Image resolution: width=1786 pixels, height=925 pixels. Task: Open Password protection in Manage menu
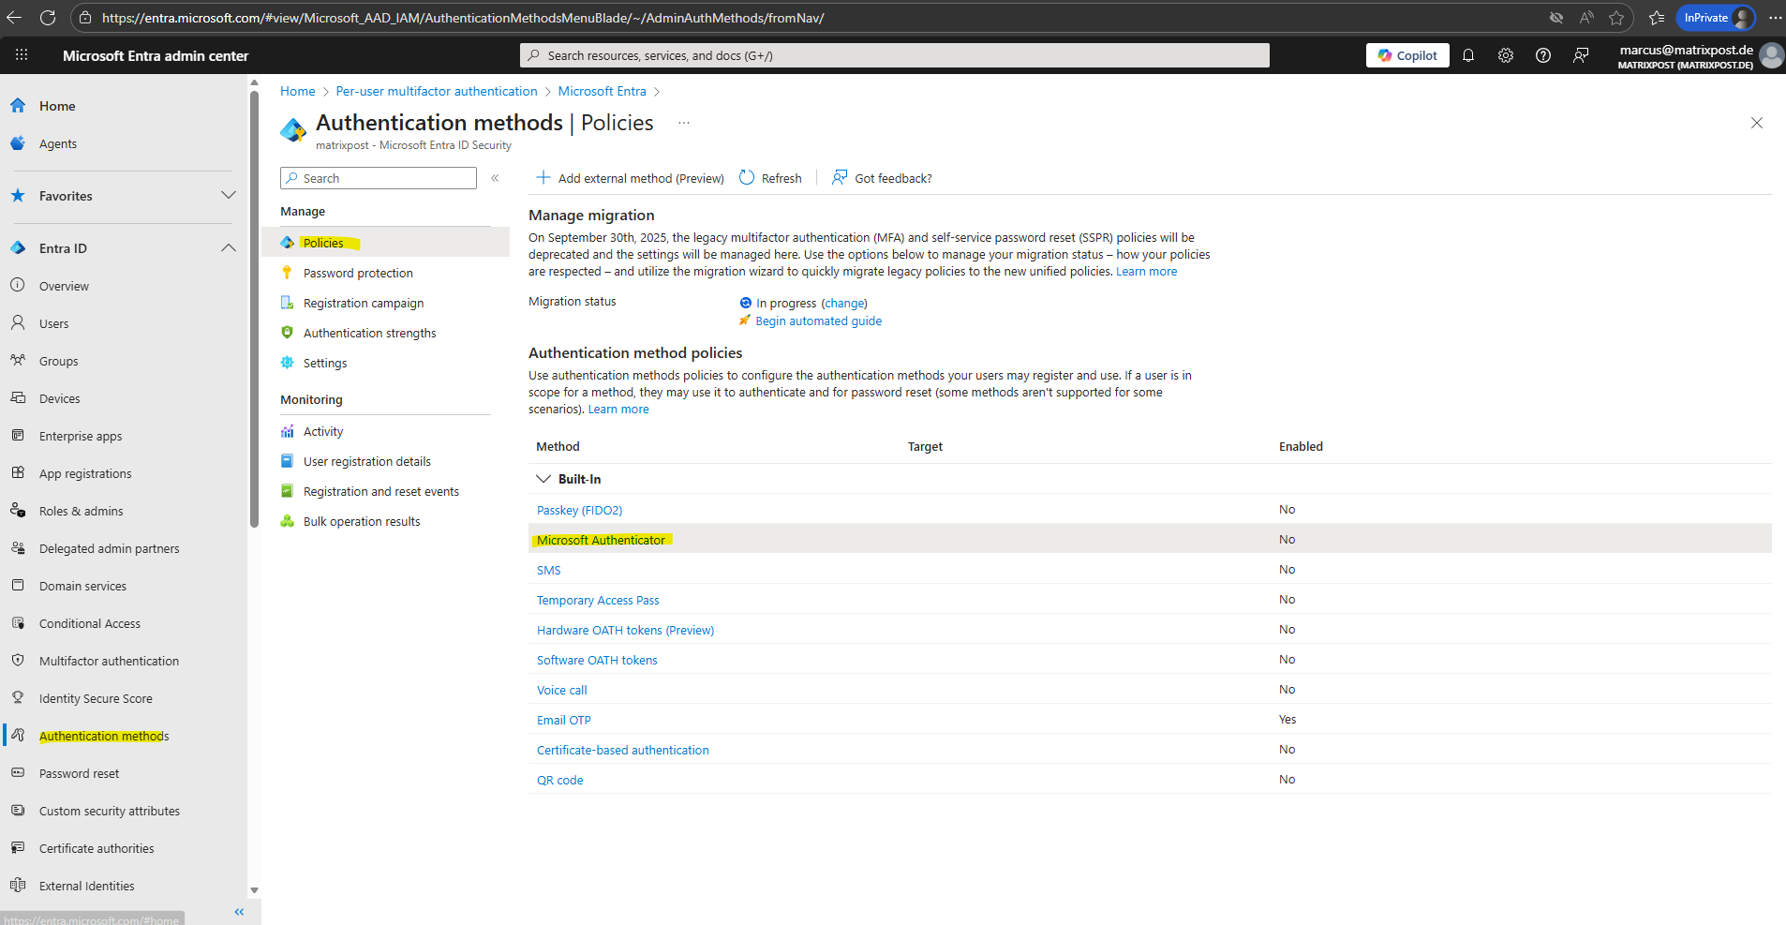pos(358,273)
